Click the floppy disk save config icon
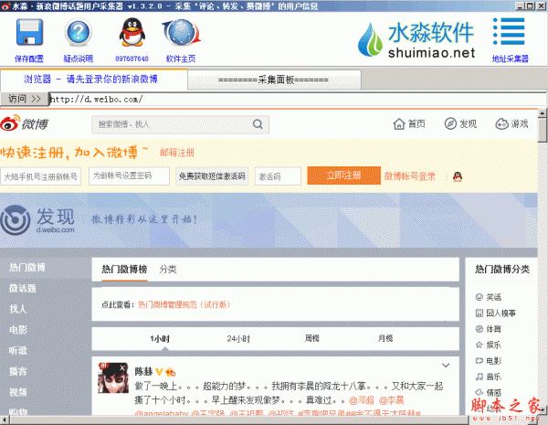The image size is (548, 425). [x=29, y=32]
